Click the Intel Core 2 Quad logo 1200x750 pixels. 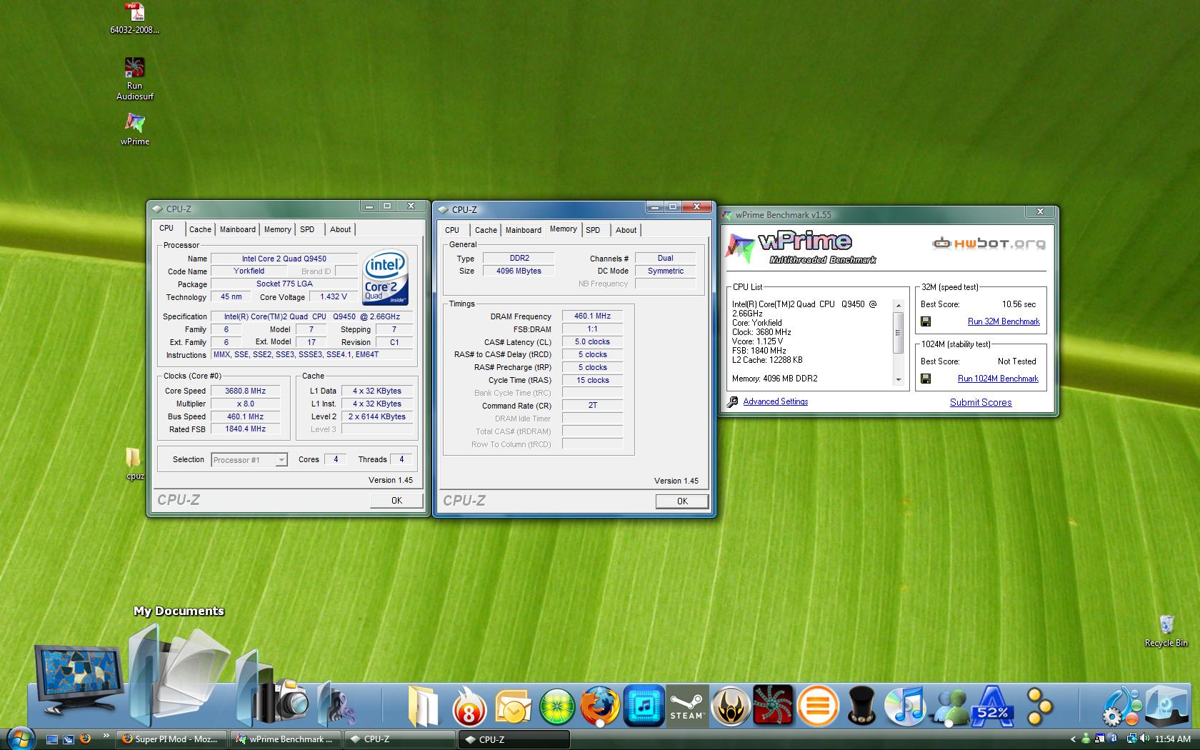coord(386,276)
